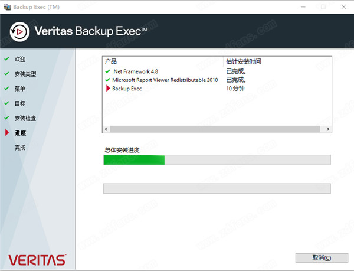Click the red arrow beside Backup Exec row
Viewport: 354px width, 271px height.
(x=108, y=89)
